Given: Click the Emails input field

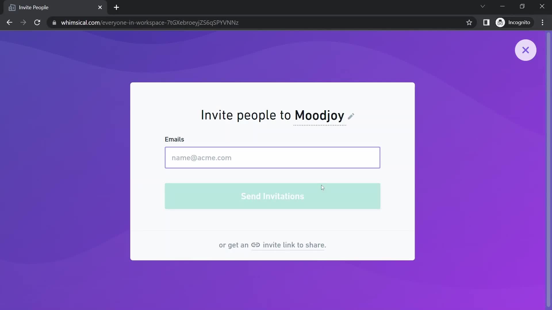Looking at the screenshot, I should 272,158.
